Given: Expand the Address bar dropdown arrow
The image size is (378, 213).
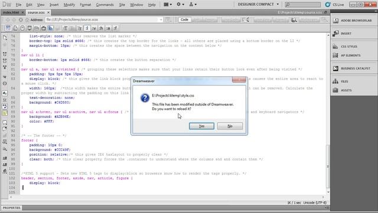Looking at the screenshot, I should coord(161,20).
